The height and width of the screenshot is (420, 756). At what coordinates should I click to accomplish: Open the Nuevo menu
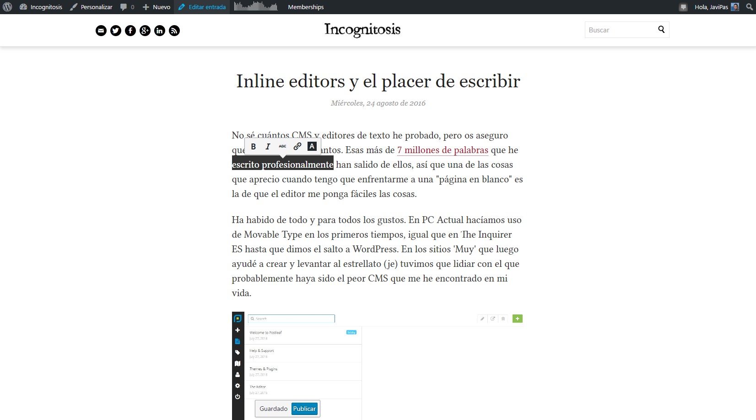[x=156, y=7]
